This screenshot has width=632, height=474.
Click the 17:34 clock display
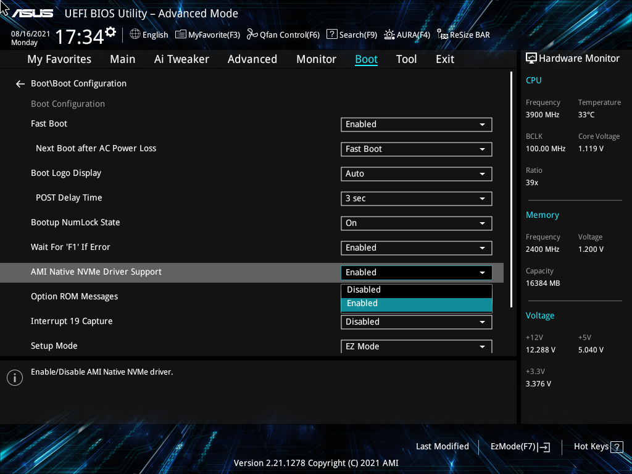coord(80,37)
